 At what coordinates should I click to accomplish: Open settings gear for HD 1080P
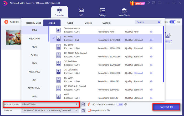pos(151,48)
